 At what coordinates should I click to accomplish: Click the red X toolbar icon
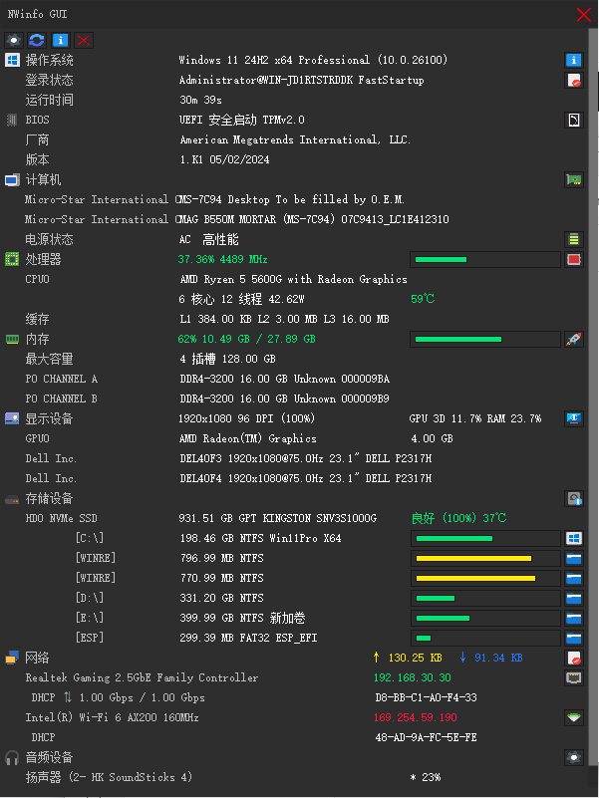84,40
